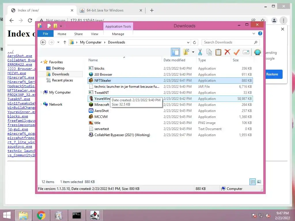Image resolution: width=295 pixels, height=221 pixels.
Task: Select the TweakNT application file
Action: 170,92
